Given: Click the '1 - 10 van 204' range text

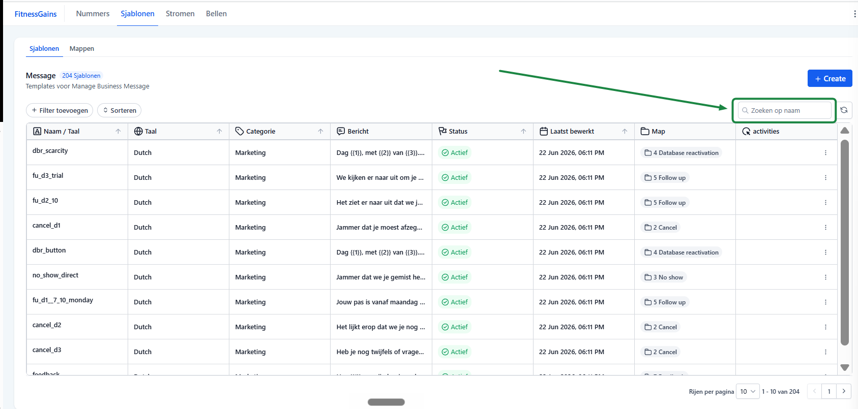Looking at the screenshot, I should pos(781,391).
